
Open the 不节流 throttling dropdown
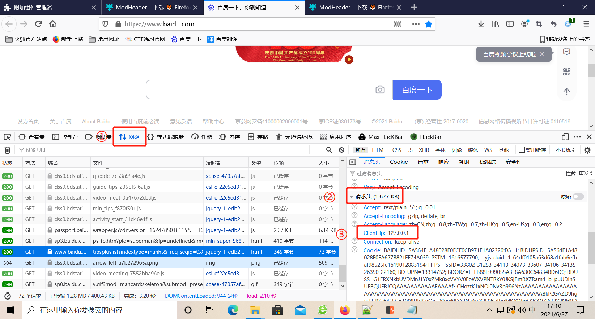click(565, 150)
